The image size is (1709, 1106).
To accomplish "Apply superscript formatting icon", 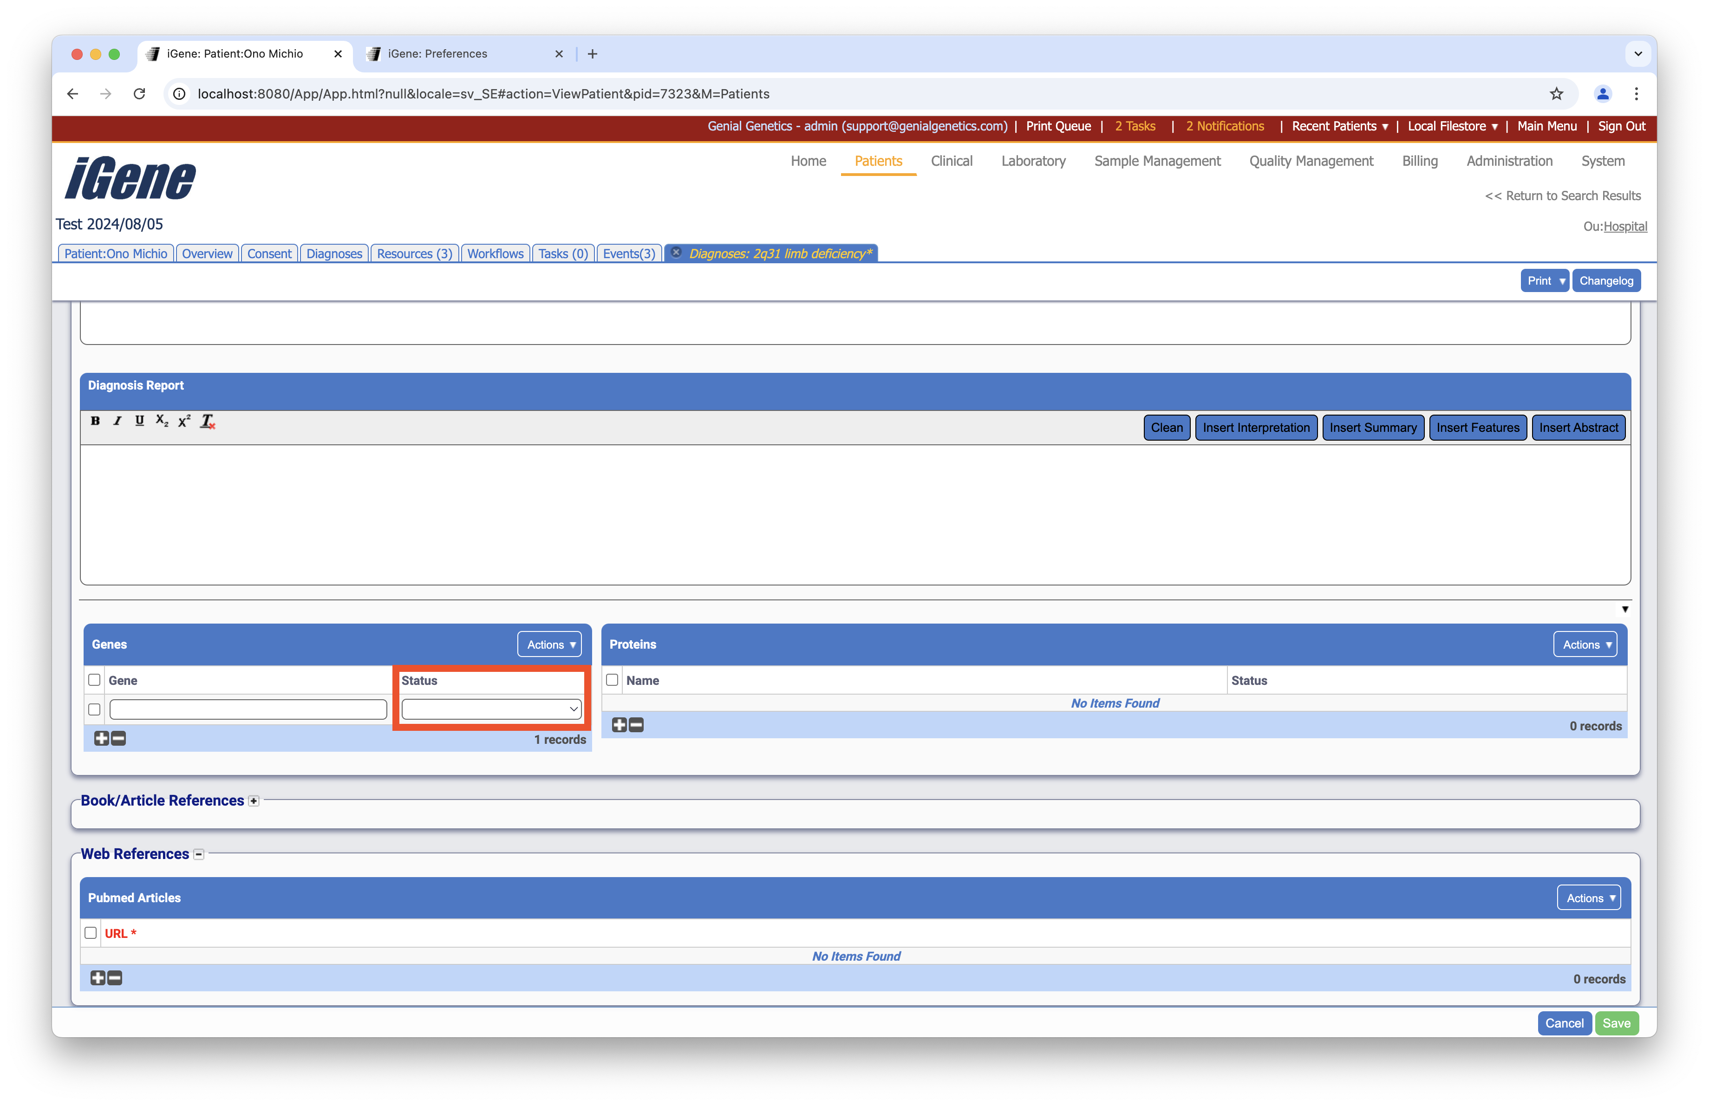I will [184, 421].
